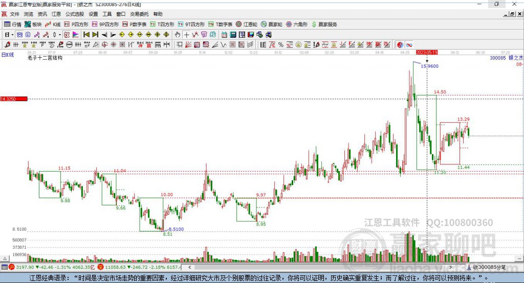
Task: Expand the candlestick style dropdown arrow
Action: click(60, 35)
